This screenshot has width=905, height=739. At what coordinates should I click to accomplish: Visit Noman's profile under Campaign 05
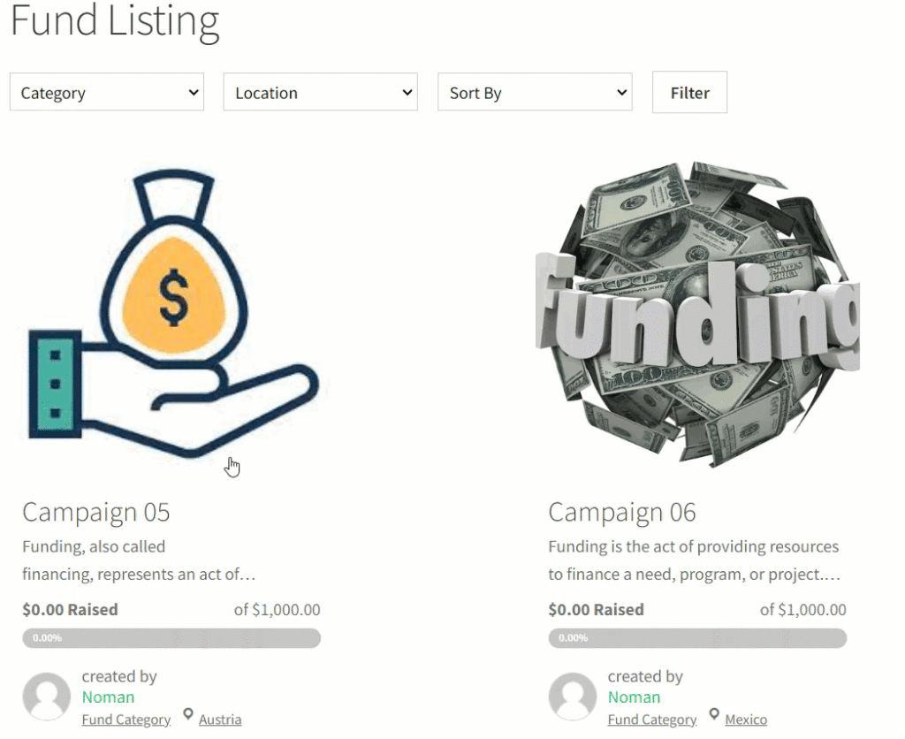[108, 697]
